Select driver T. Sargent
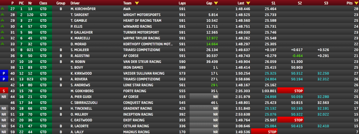359x134 pixels. (x=80, y=15)
